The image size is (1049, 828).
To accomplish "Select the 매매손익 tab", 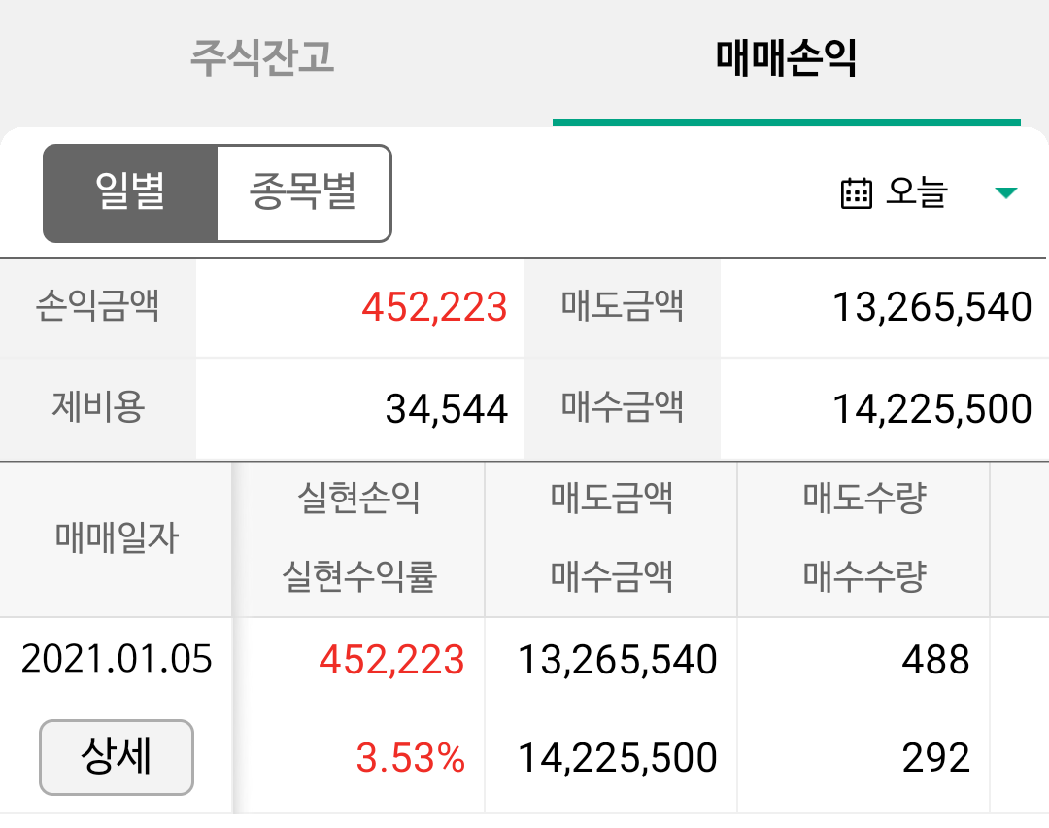I will click(786, 57).
